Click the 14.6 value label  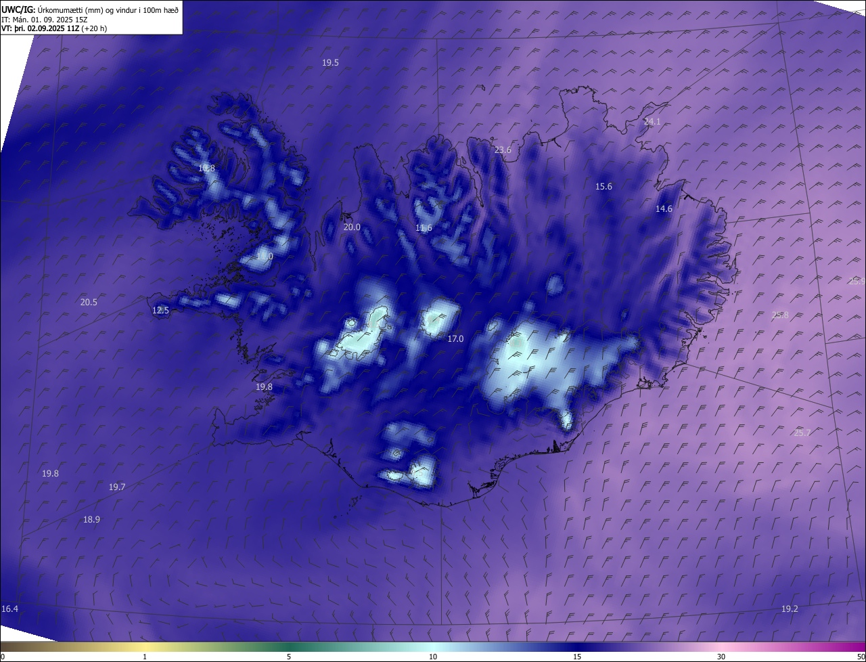[664, 208]
